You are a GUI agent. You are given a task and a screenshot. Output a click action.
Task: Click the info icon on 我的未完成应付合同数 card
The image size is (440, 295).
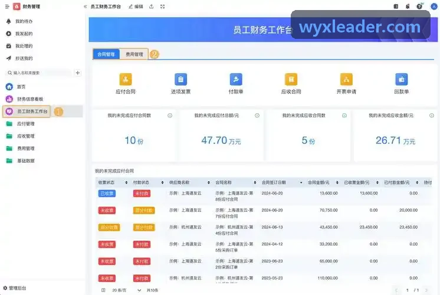(170, 116)
